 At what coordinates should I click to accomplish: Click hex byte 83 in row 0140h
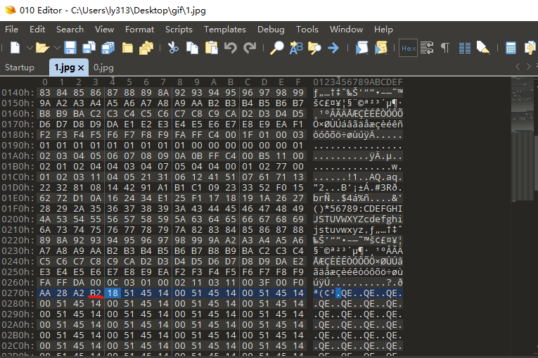coord(45,93)
